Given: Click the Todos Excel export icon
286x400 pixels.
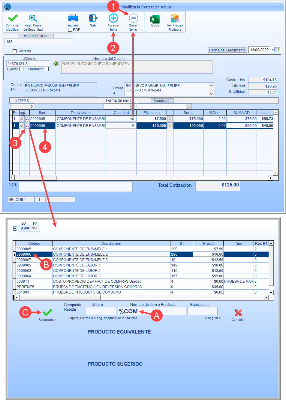Looking at the screenshot, I should (155, 19).
